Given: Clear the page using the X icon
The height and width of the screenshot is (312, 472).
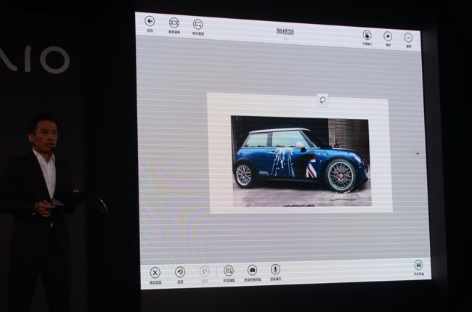Looking at the screenshot, I should point(155,273).
